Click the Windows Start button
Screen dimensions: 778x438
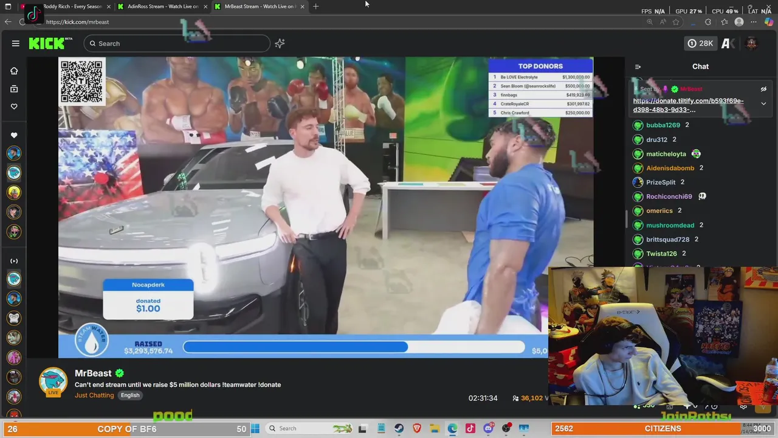[x=255, y=428]
